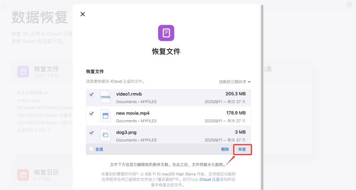This screenshot has height=190, width=356.
Task: Click the Documents • MYFILES path under video1.rmvb
Action: click(136, 102)
